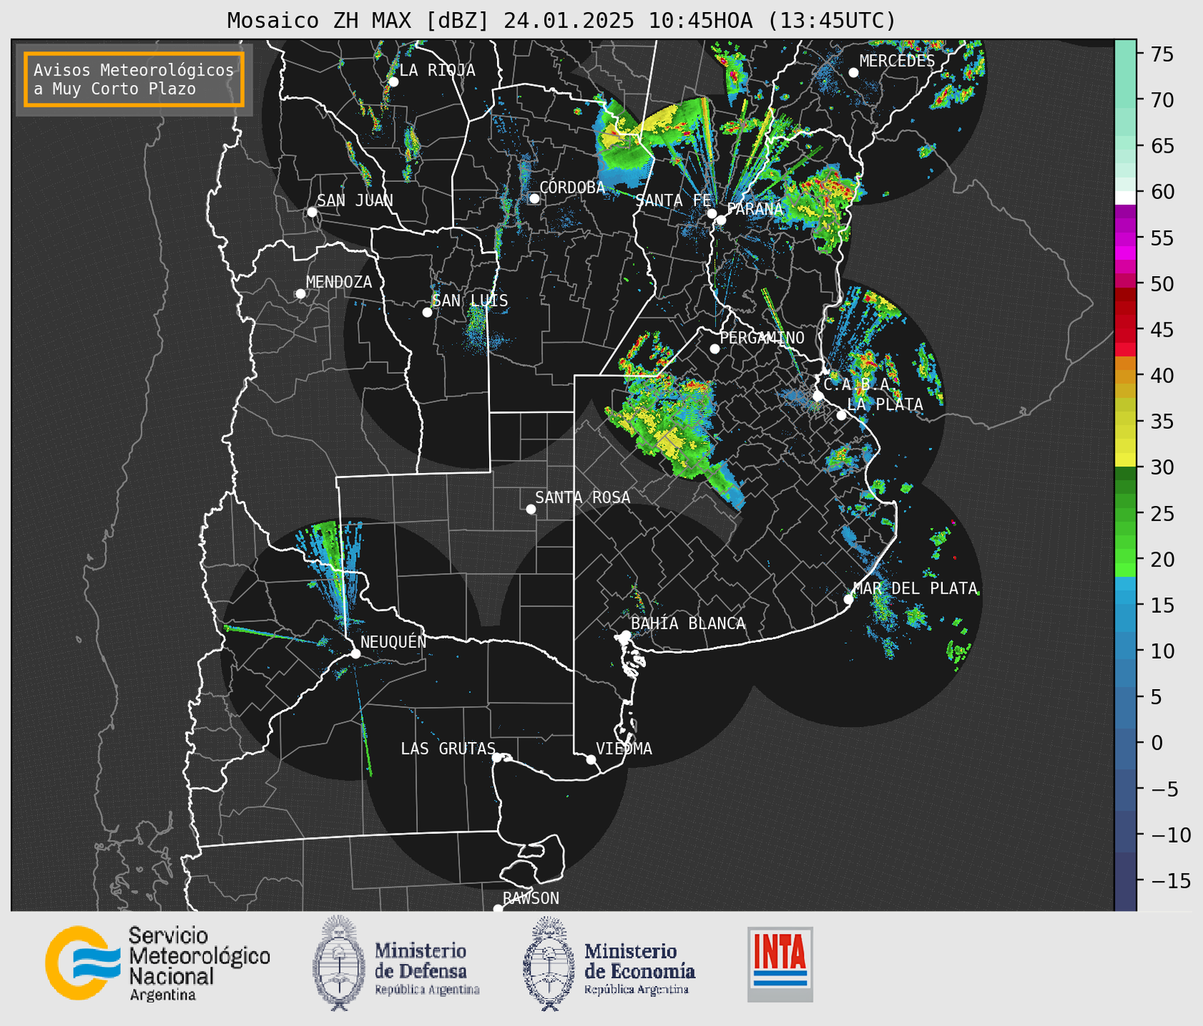Screen dimensions: 1203x1026
Task: Click the BAHÍA BLANCA label text
Action: point(688,624)
